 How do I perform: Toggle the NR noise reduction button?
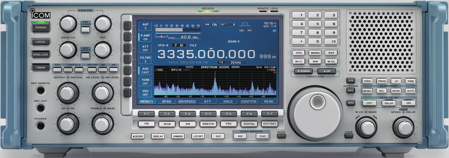click(113, 70)
